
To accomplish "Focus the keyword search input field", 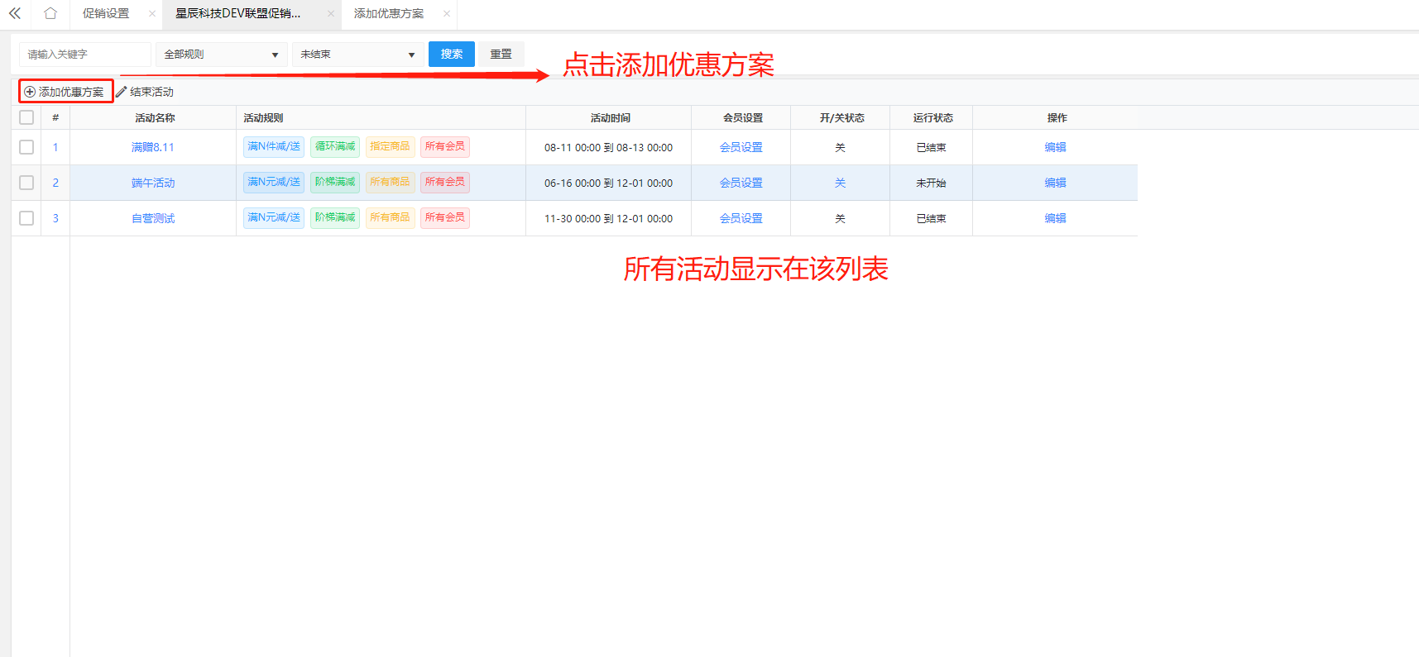I will 84,55.
